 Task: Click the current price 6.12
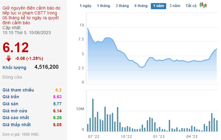pyautogui.click(x=16, y=47)
